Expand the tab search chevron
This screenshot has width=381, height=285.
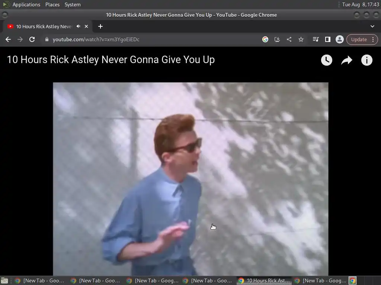tap(372, 26)
